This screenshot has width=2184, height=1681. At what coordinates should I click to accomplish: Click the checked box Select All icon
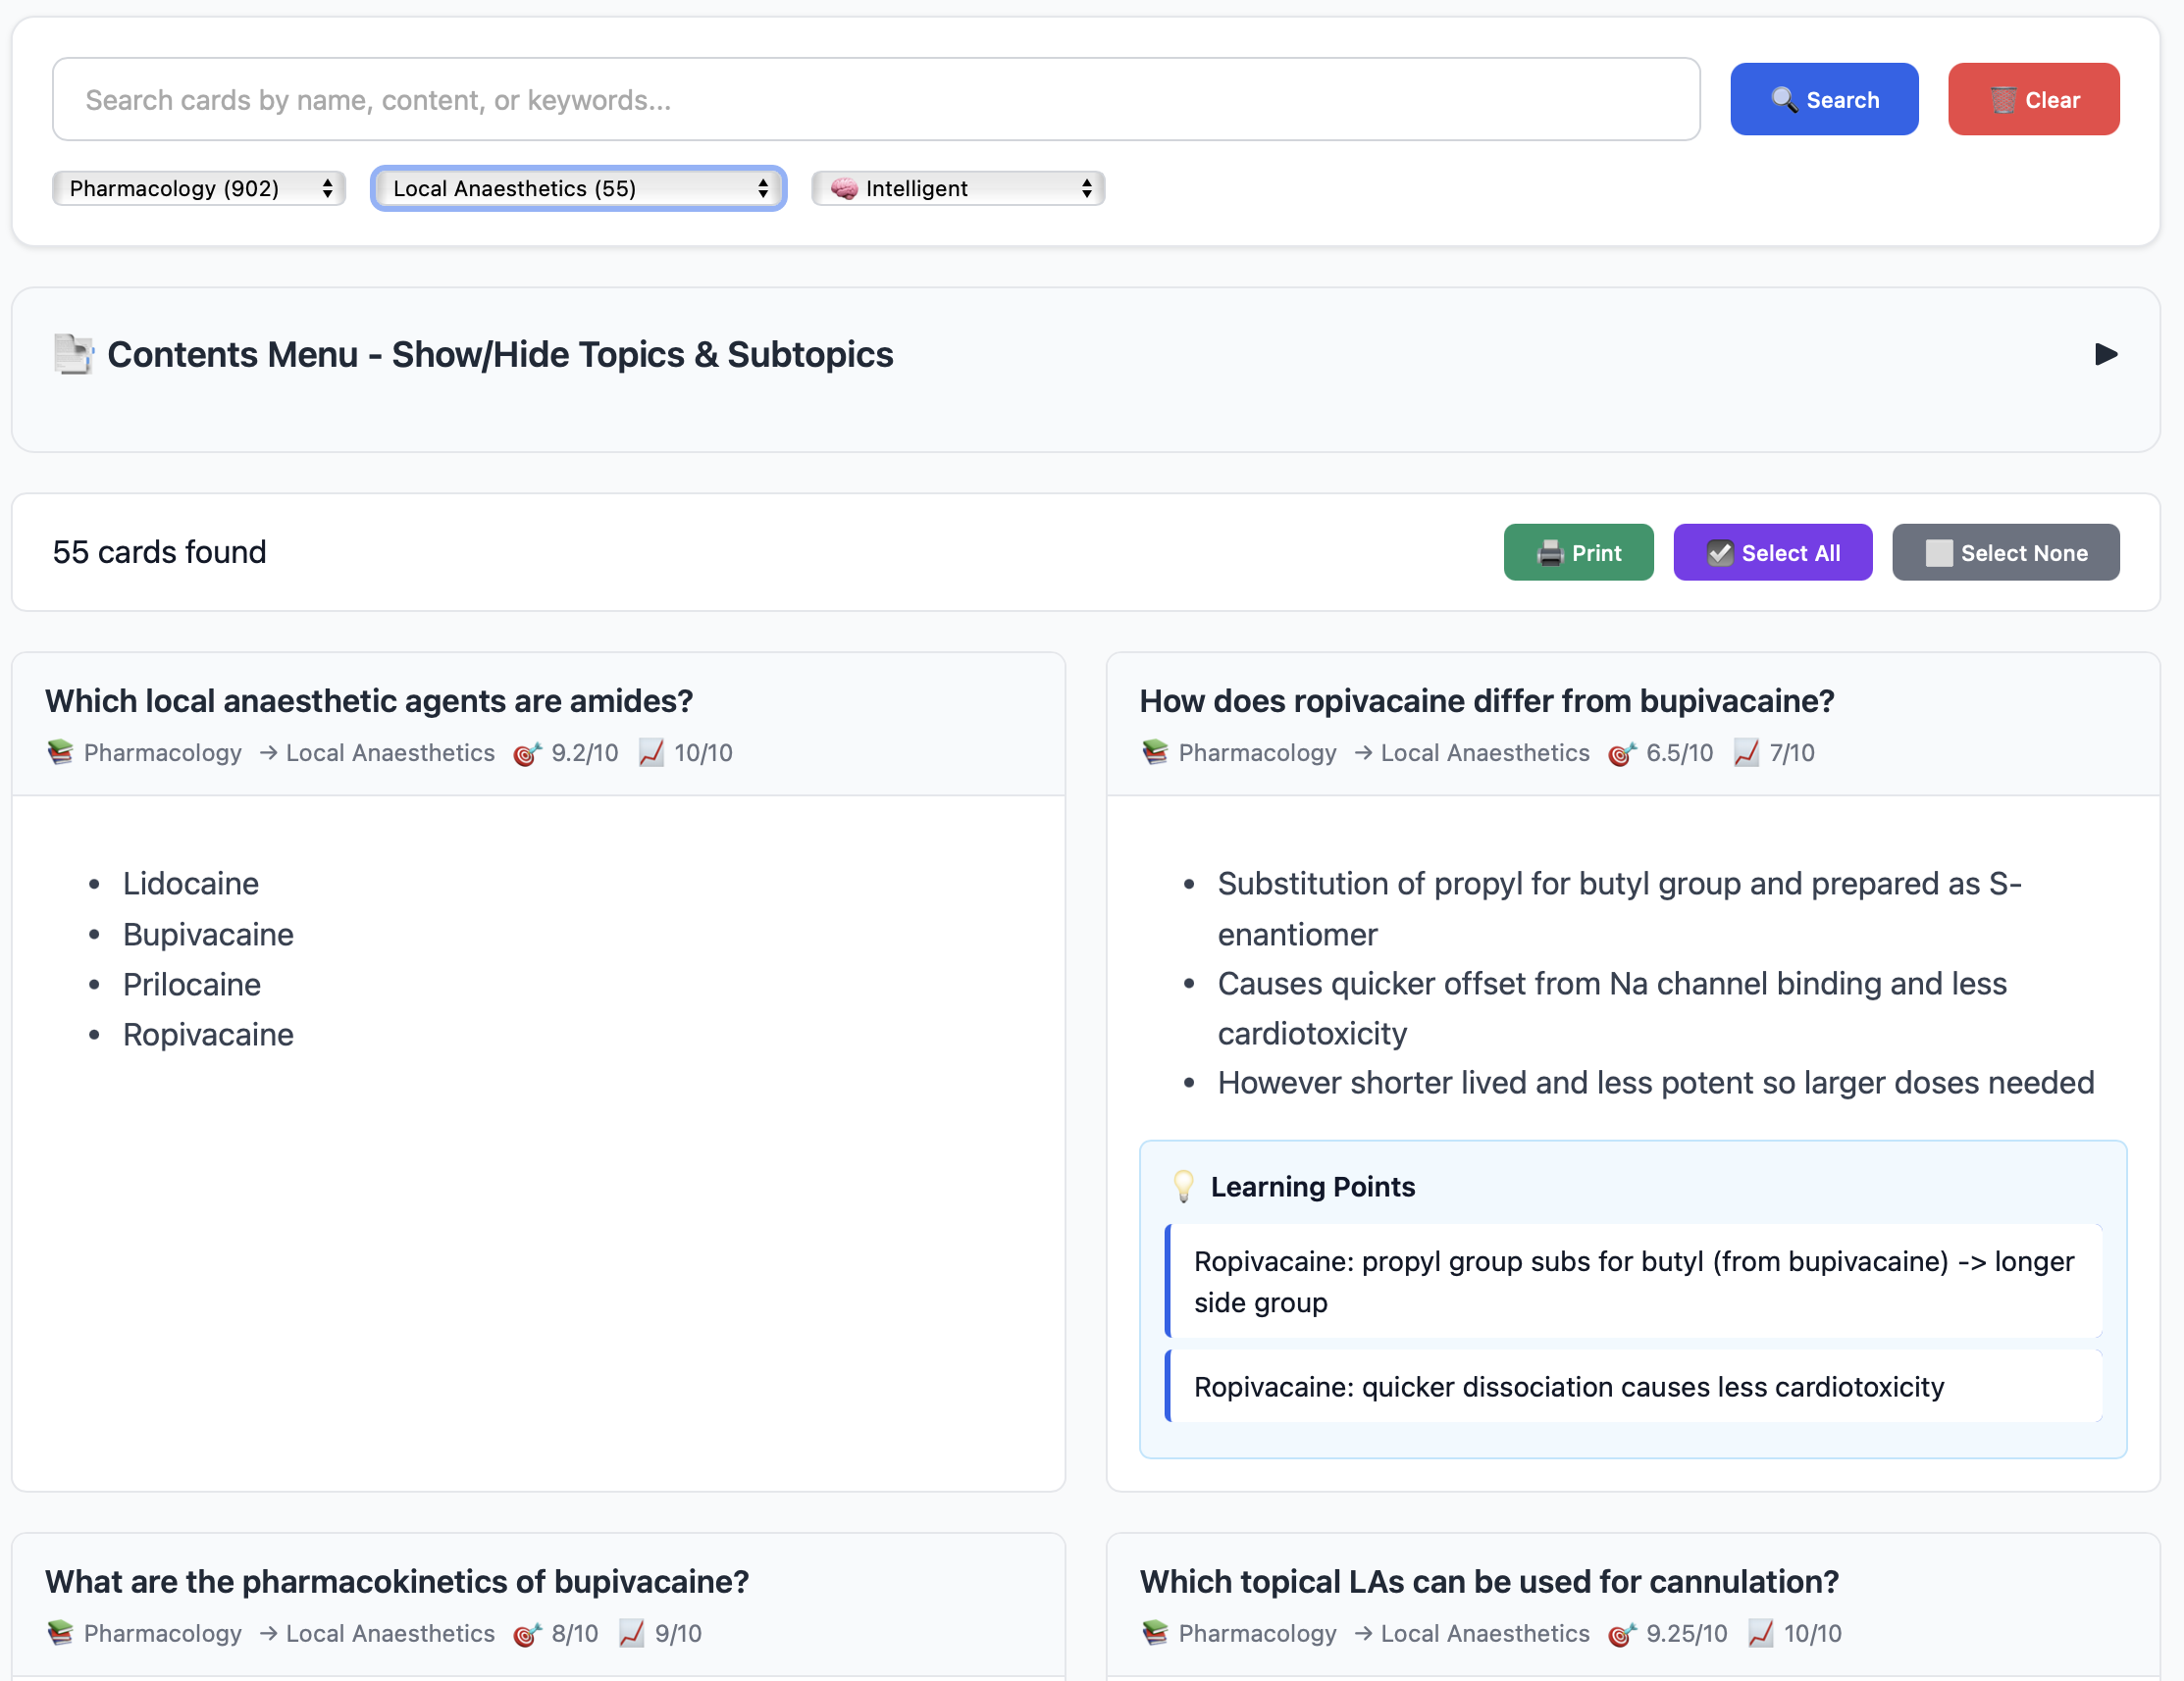[1719, 553]
